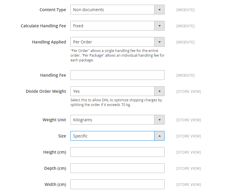
Task: Expand the Handling Applied dropdown arrow
Action: tap(159, 42)
